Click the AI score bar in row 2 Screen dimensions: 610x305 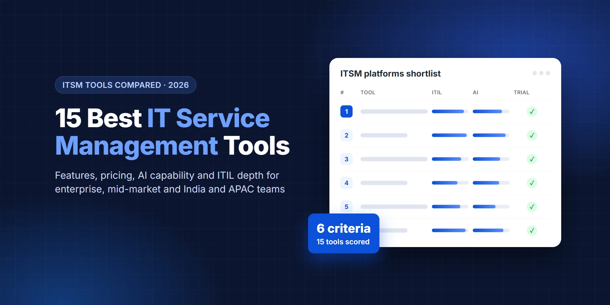click(491, 135)
